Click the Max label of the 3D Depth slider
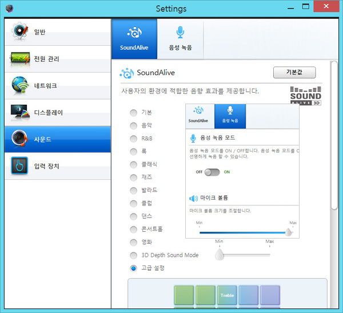The height and width of the screenshot is (313, 343). (x=270, y=241)
